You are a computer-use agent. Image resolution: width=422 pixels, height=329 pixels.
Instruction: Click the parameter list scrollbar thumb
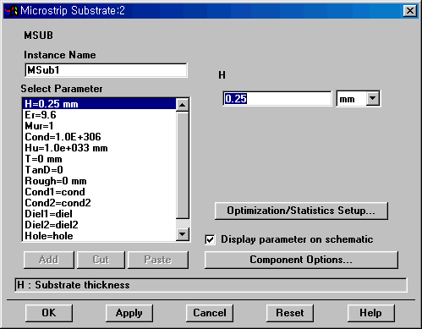[183, 165]
